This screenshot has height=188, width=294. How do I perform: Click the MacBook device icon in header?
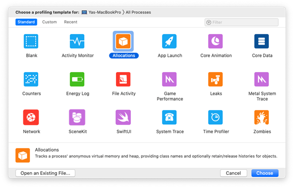(84, 12)
